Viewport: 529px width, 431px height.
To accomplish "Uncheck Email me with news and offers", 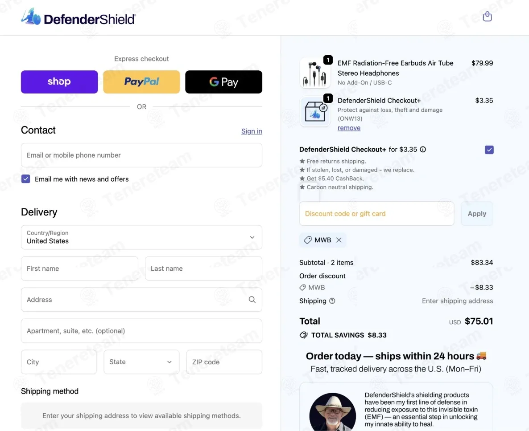I will click(26, 179).
